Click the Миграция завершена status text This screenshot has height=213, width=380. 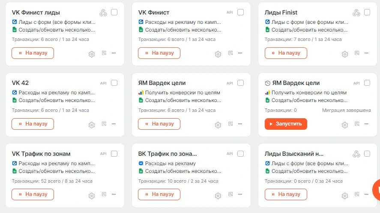347,111
